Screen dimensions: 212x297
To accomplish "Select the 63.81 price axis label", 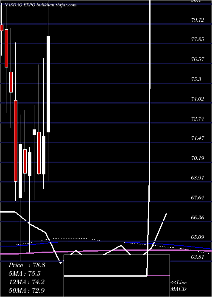I will 198,257.
